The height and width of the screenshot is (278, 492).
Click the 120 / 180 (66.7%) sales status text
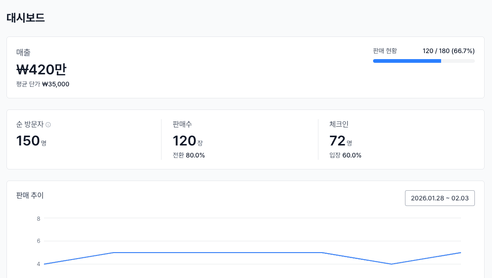click(x=448, y=51)
